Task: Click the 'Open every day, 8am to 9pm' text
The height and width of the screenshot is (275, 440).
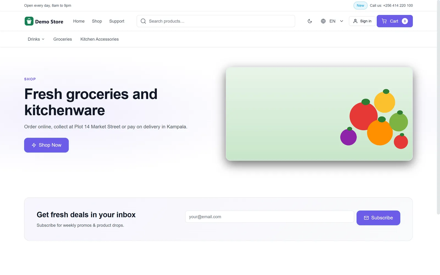Action: (x=48, y=5)
